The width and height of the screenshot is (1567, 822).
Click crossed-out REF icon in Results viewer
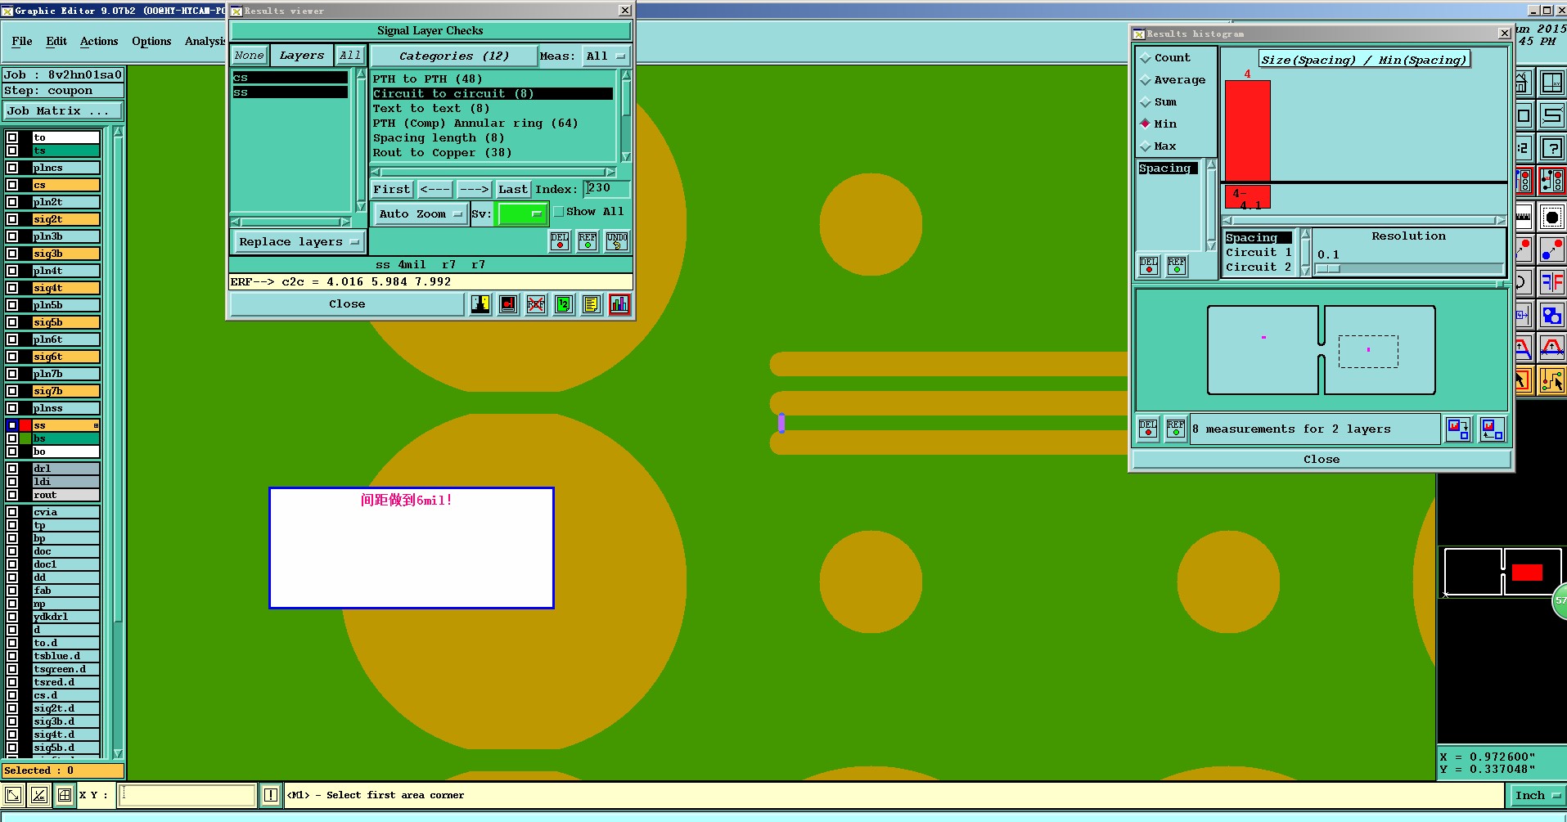tap(536, 304)
